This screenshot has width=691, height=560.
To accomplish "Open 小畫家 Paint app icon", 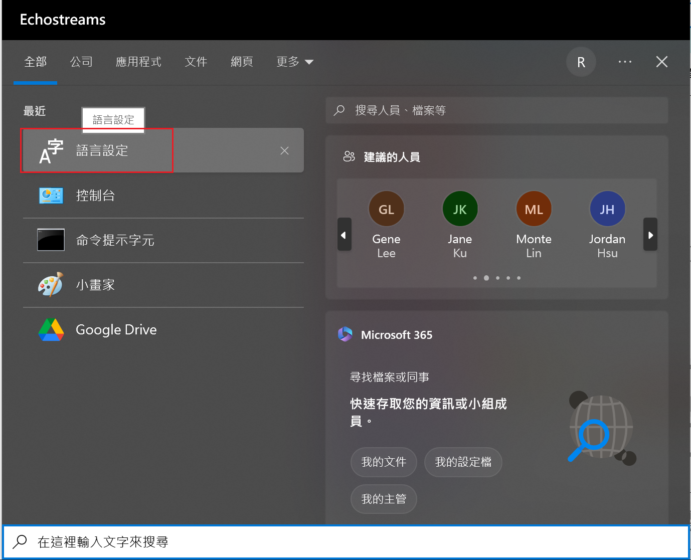I will pyautogui.click(x=51, y=285).
